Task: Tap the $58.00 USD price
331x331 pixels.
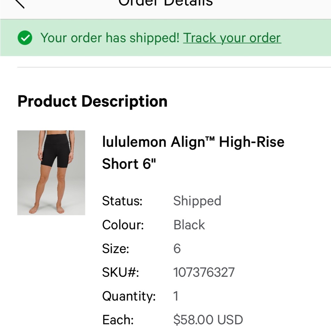Action: 208,320
